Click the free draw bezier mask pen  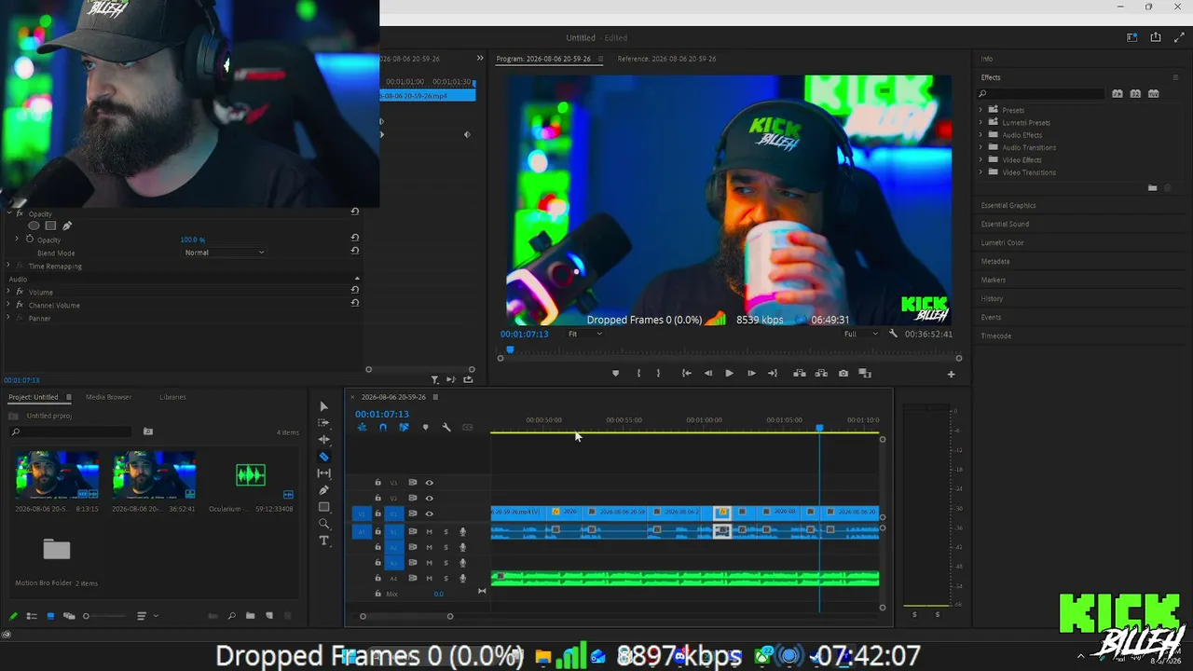pyautogui.click(x=67, y=226)
